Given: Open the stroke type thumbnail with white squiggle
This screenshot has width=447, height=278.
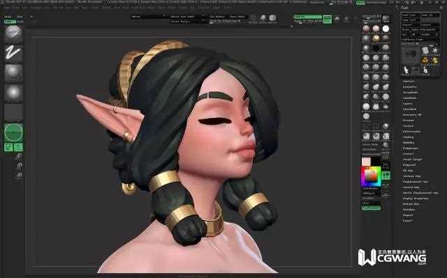Looking at the screenshot, I should 13,53.
